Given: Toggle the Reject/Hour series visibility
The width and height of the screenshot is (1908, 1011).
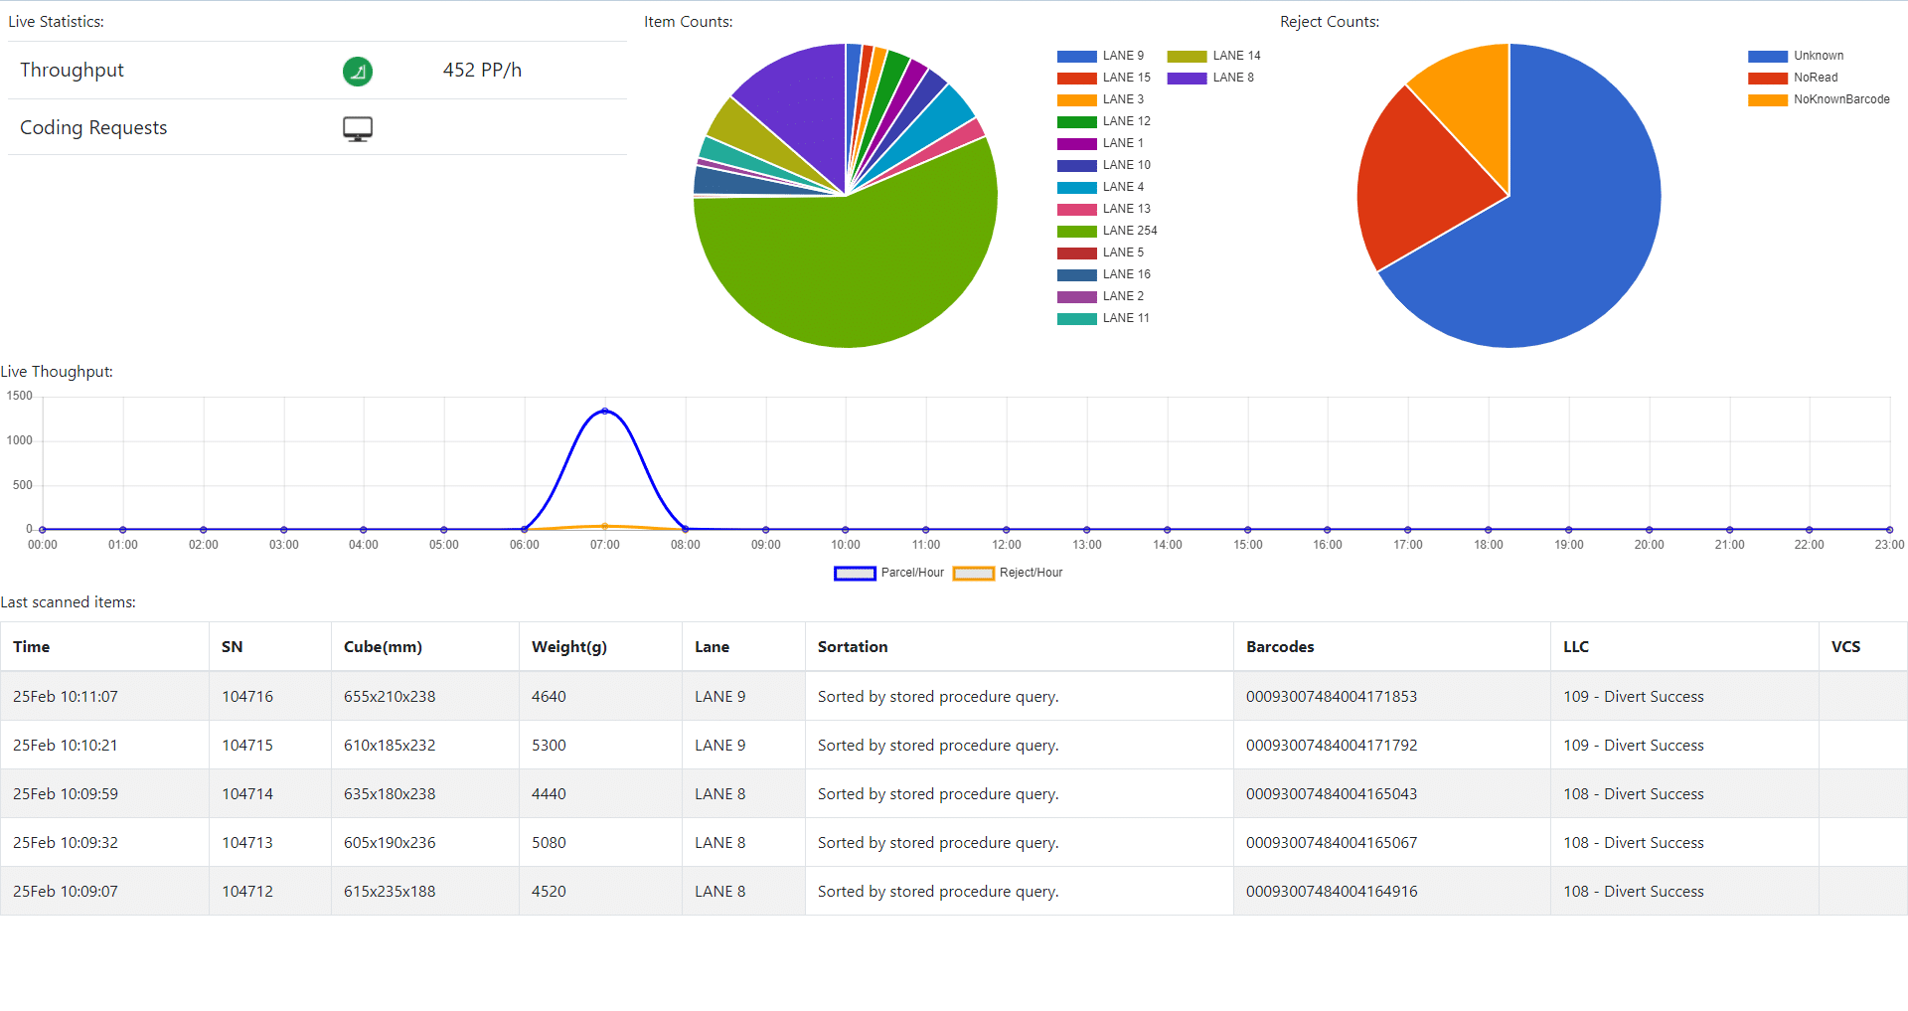Looking at the screenshot, I should point(974,573).
